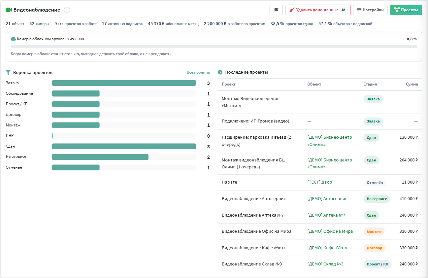This screenshot has width=428, height=278.
Task: Open the [ДЕМО] Аптека №7 object link
Action: pos(326,215)
